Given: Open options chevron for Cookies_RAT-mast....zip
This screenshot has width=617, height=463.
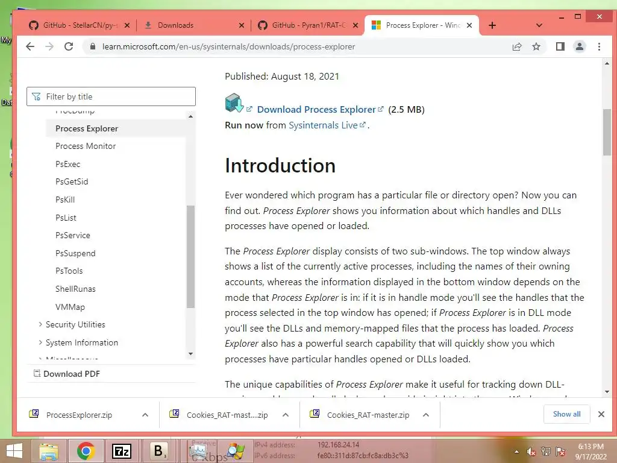Looking at the screenshot, I should (x=286, y=415).
